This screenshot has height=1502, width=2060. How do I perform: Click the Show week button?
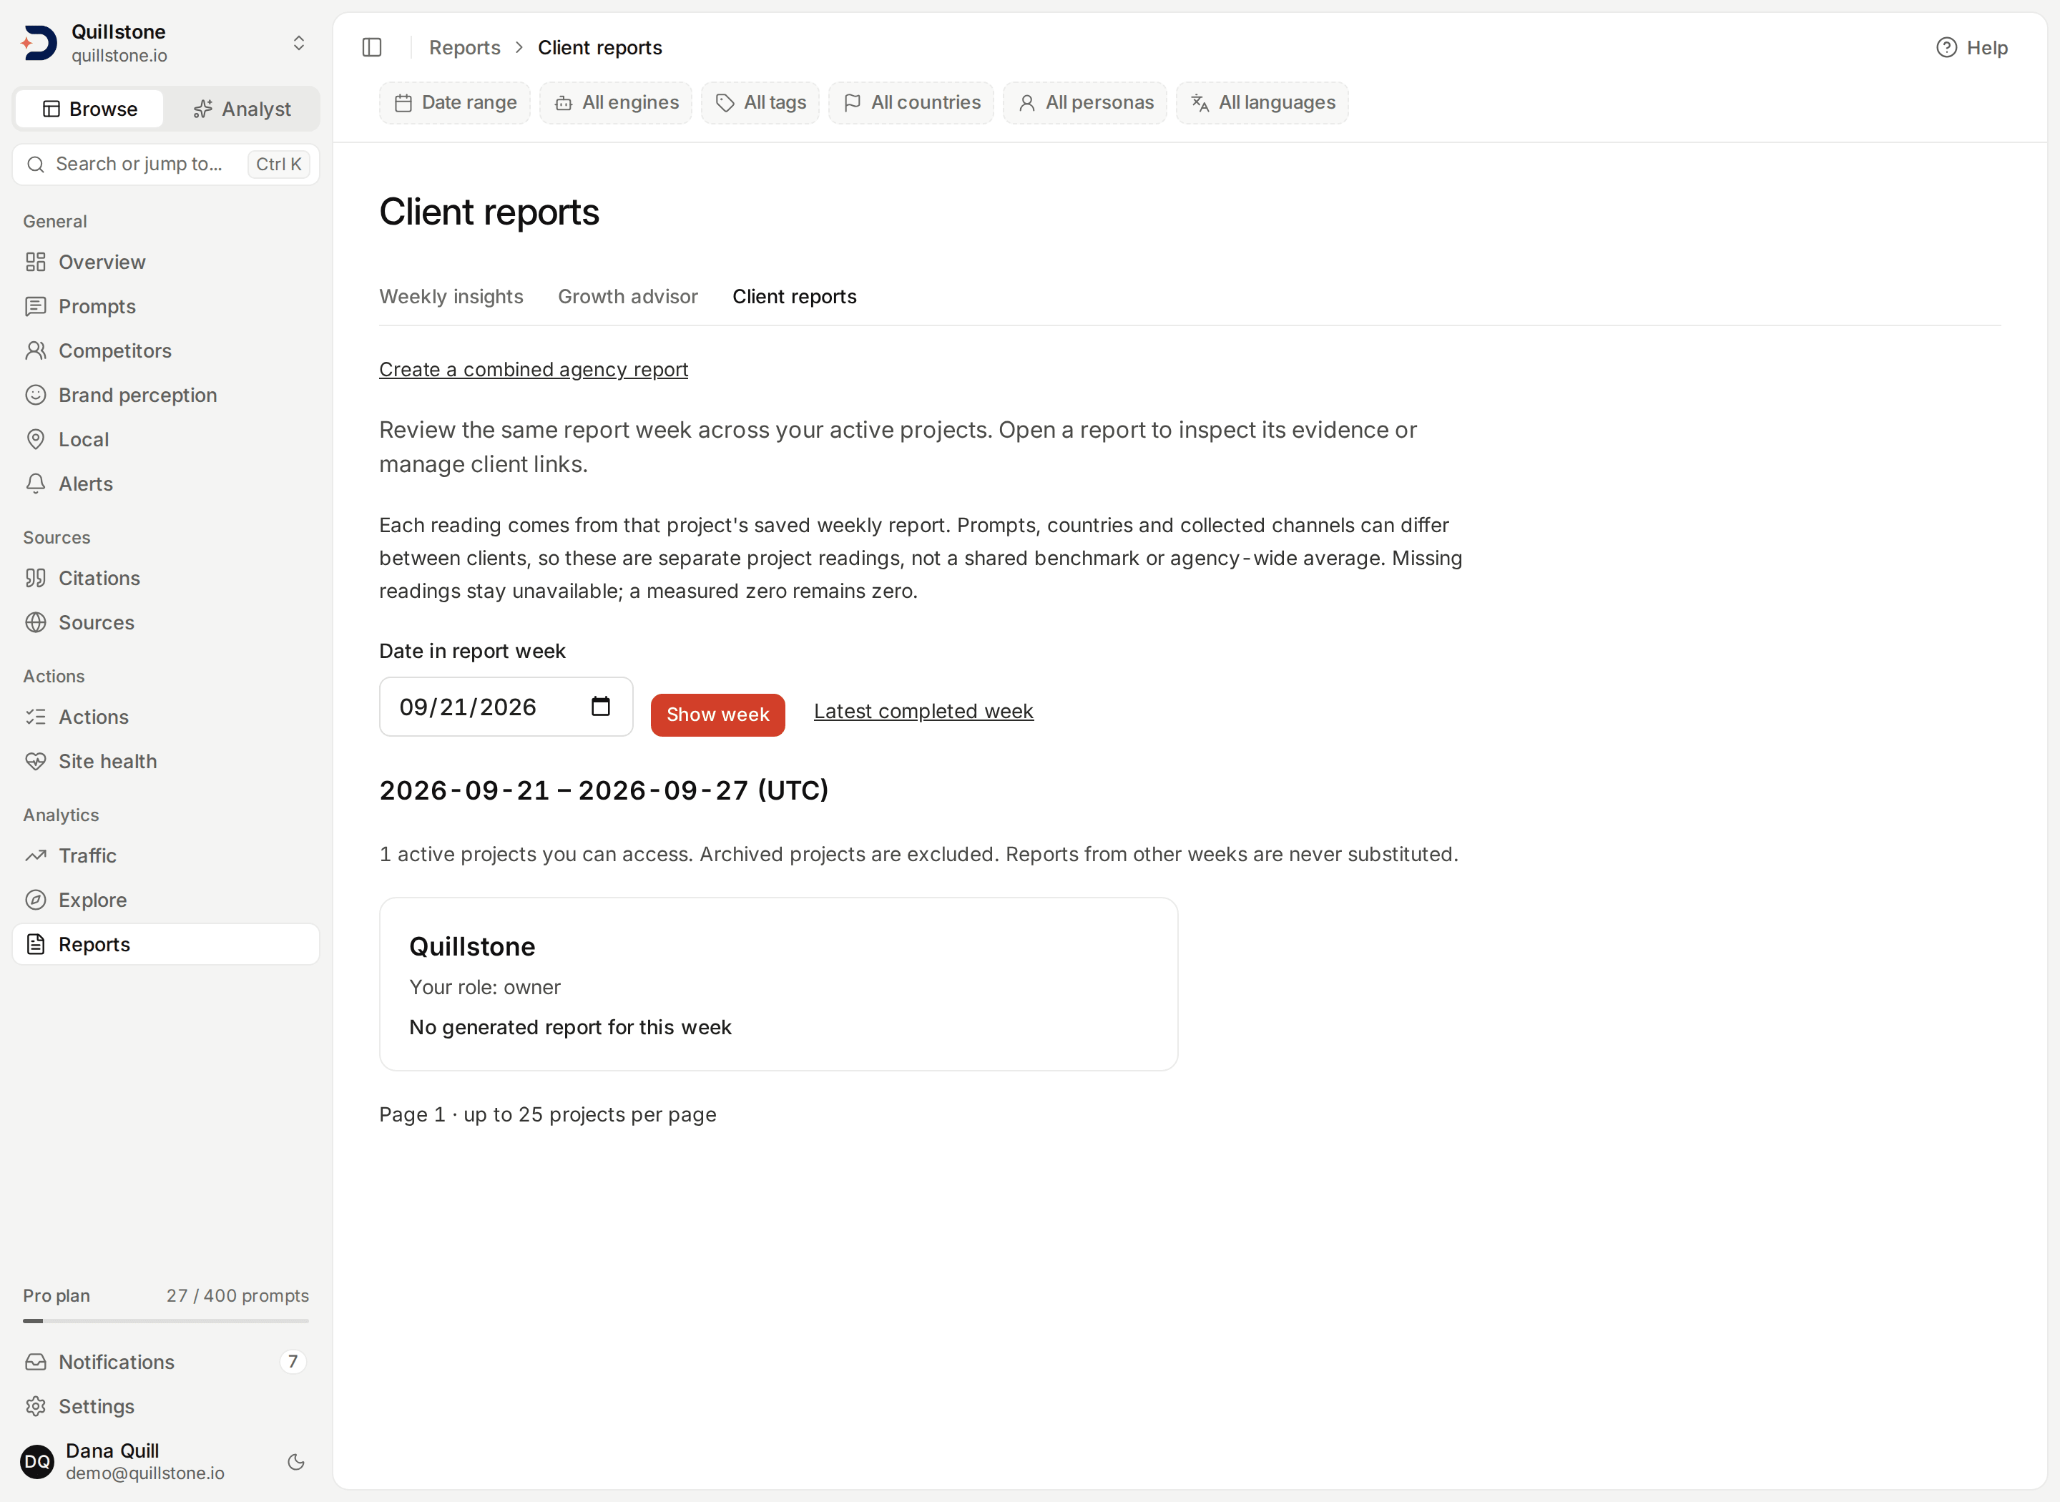coord(717,715)
